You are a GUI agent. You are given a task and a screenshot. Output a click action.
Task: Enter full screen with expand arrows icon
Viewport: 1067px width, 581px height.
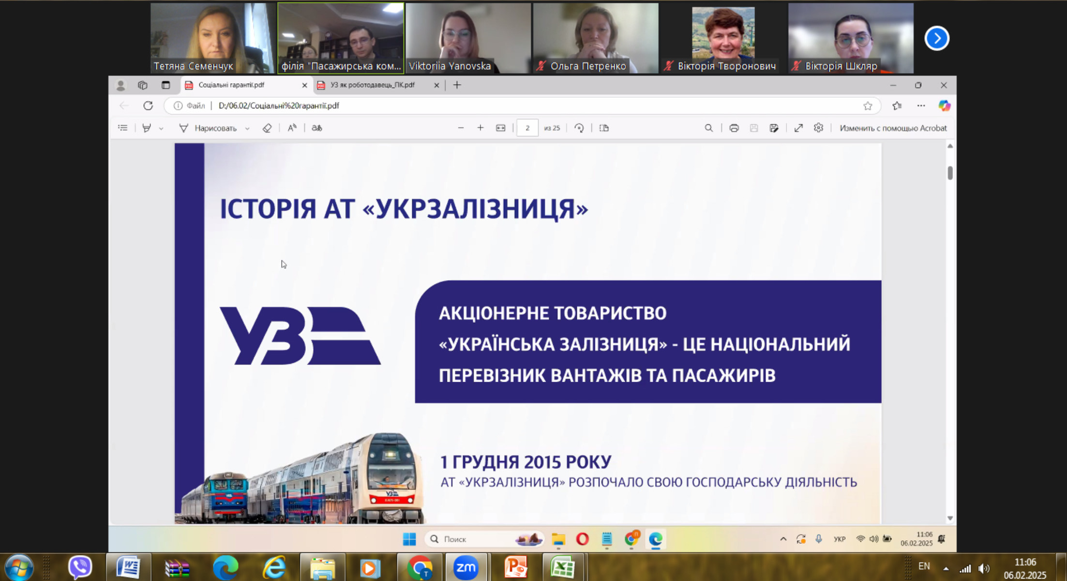click(x=798, y=128)
